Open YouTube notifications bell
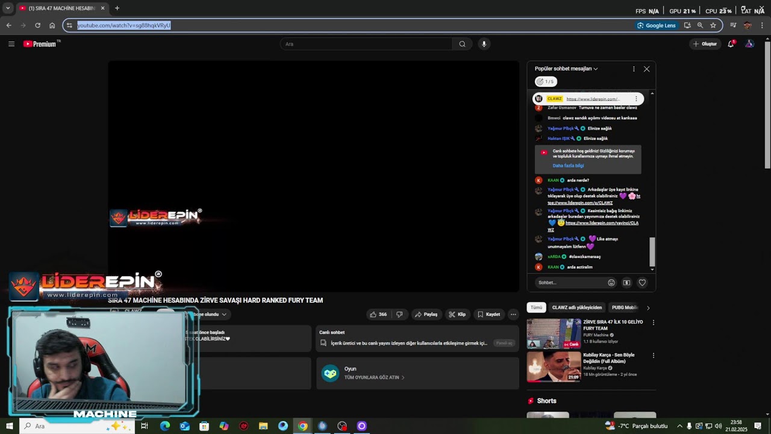Viewport: 771px width, 434px height. pyautogui.click(x=731, y=44)
